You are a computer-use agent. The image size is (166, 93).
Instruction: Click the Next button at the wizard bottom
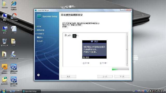(122, 76)
